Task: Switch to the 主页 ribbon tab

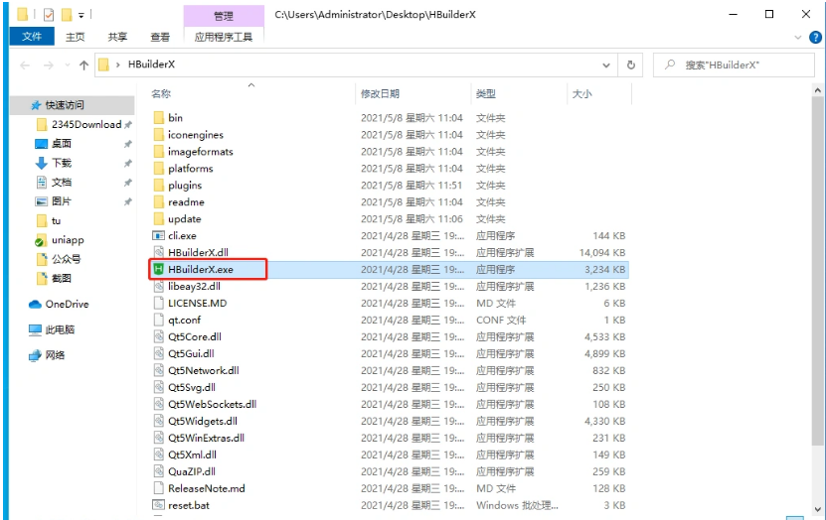Action: tap(75, 37)
